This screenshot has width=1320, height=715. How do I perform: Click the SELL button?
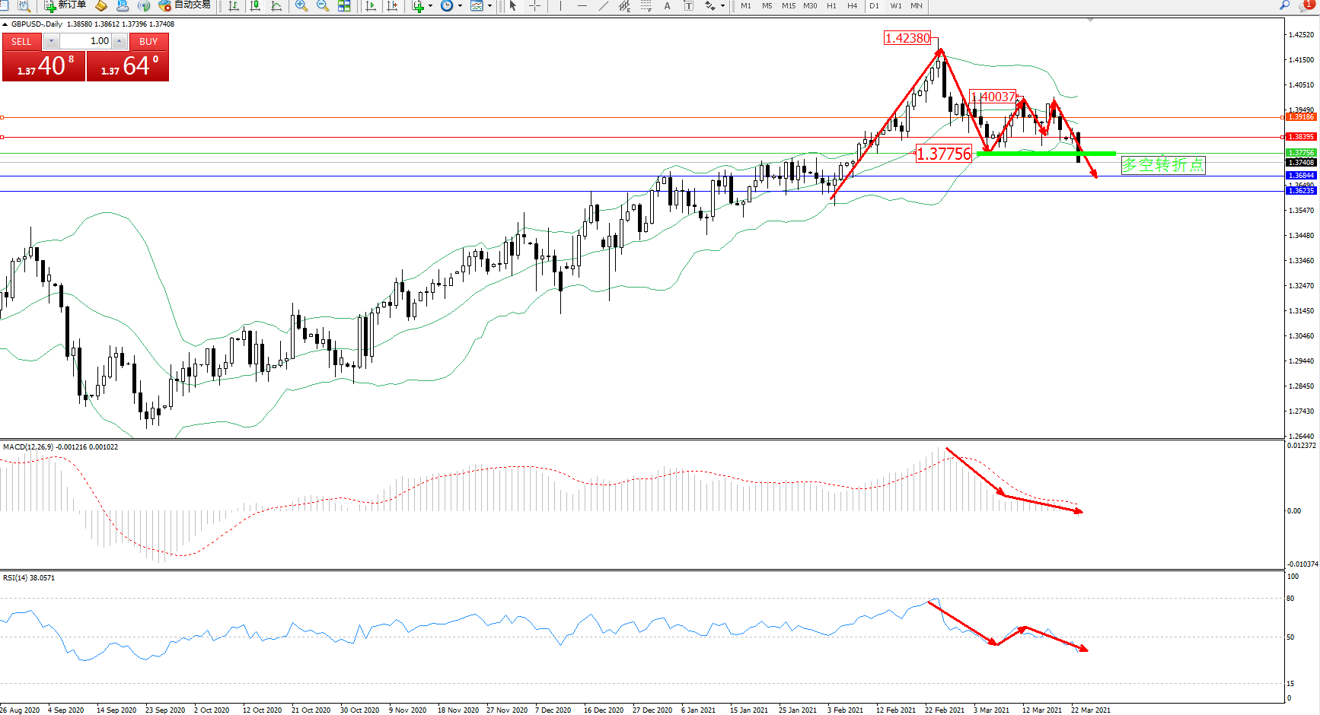21,42
